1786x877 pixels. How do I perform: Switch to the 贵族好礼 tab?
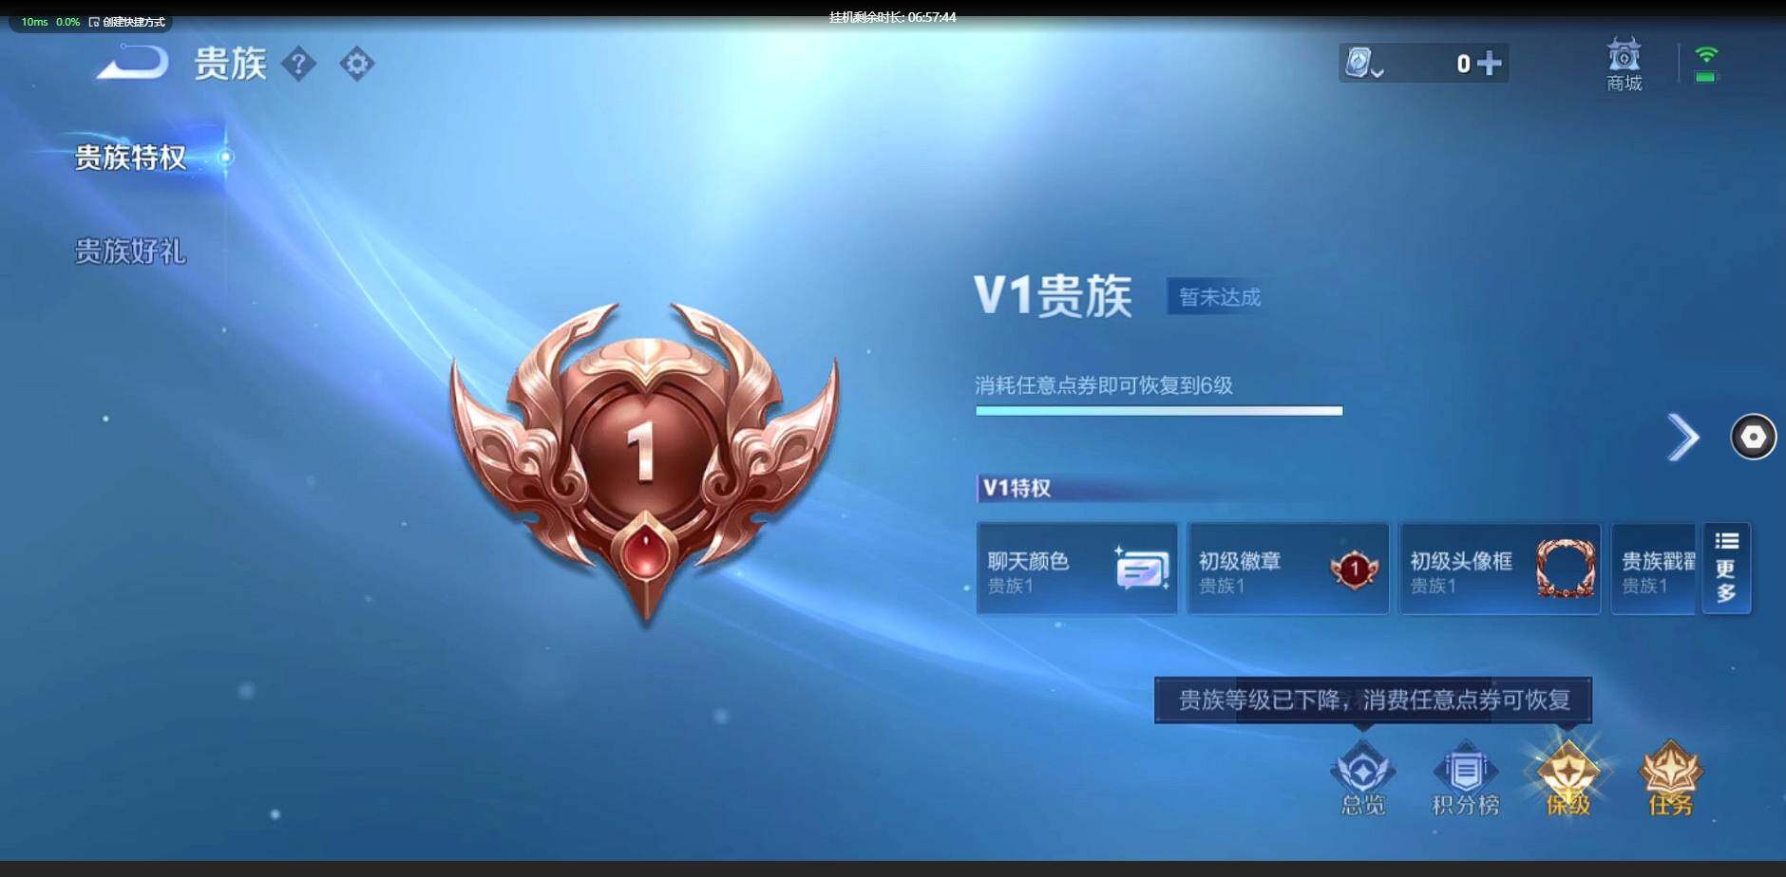point(130,251)
